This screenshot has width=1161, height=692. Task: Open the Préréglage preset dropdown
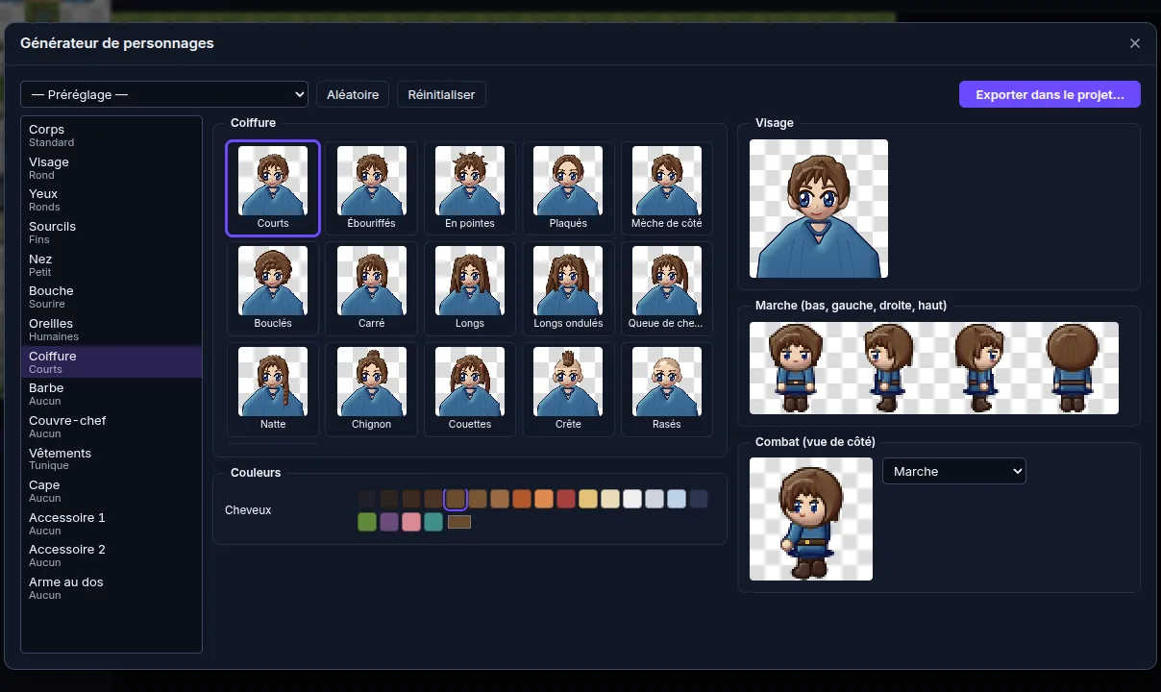(x=164, y=94)
